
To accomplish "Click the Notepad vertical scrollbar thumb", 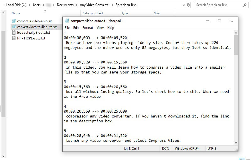I will (236, 44).
